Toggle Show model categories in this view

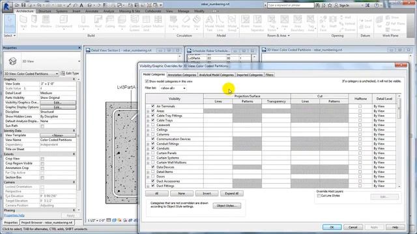[x=147, y=81]
